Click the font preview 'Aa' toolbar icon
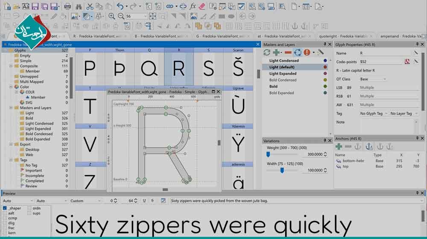427x239 pixels. point(26,6)
